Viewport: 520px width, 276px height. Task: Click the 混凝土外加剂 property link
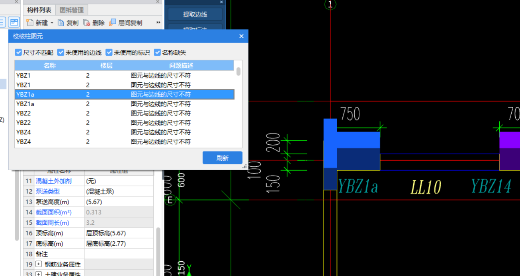pos(54,181)
